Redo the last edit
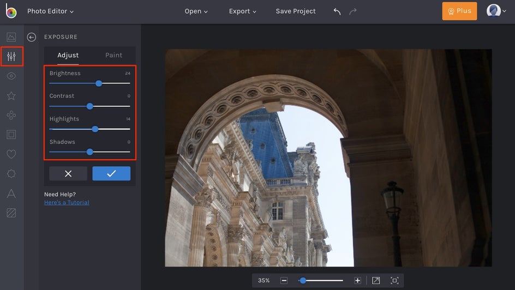515x290 pixels. click(353, 11)
